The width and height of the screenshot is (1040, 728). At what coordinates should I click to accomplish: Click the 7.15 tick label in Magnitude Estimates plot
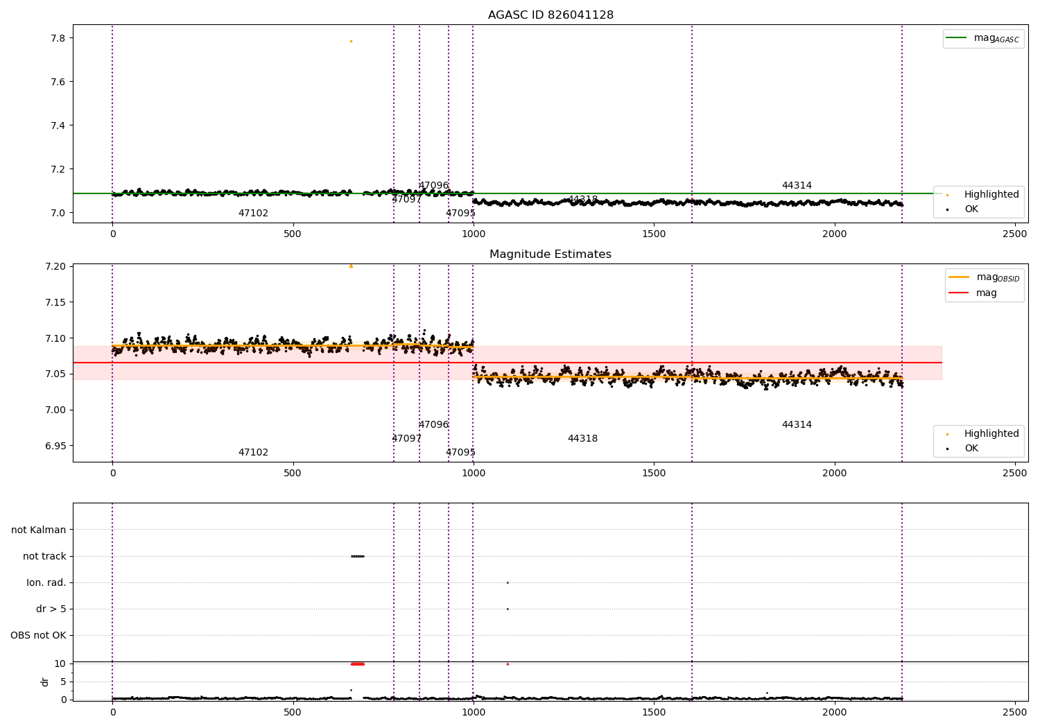[x=55, y=302]
